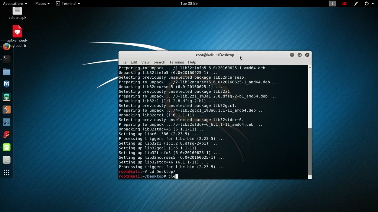Open the Places menu

(43, 4)
